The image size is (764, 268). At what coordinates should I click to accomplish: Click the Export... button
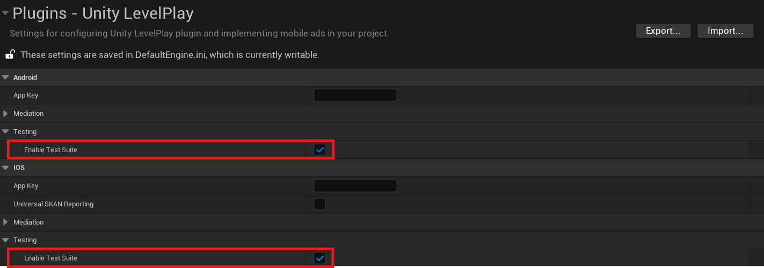663,31
